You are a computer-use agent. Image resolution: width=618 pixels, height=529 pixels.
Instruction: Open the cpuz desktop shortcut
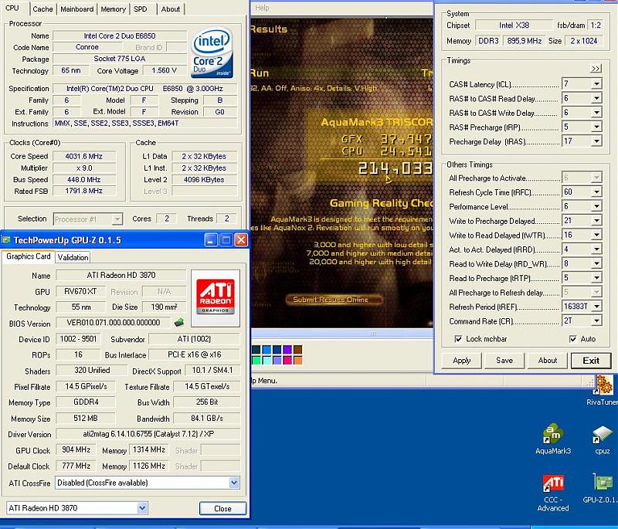coord(603,439)
